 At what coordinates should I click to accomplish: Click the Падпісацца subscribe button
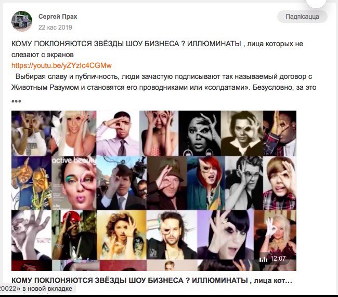302,17
